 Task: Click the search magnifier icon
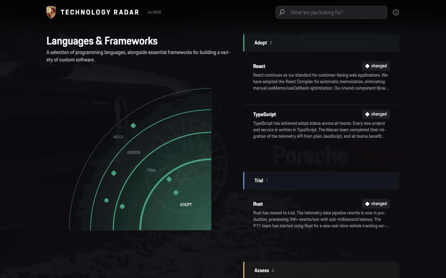click(282, 12)
